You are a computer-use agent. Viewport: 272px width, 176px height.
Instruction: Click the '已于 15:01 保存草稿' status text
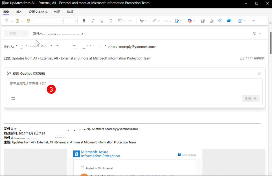coord(252,58)
